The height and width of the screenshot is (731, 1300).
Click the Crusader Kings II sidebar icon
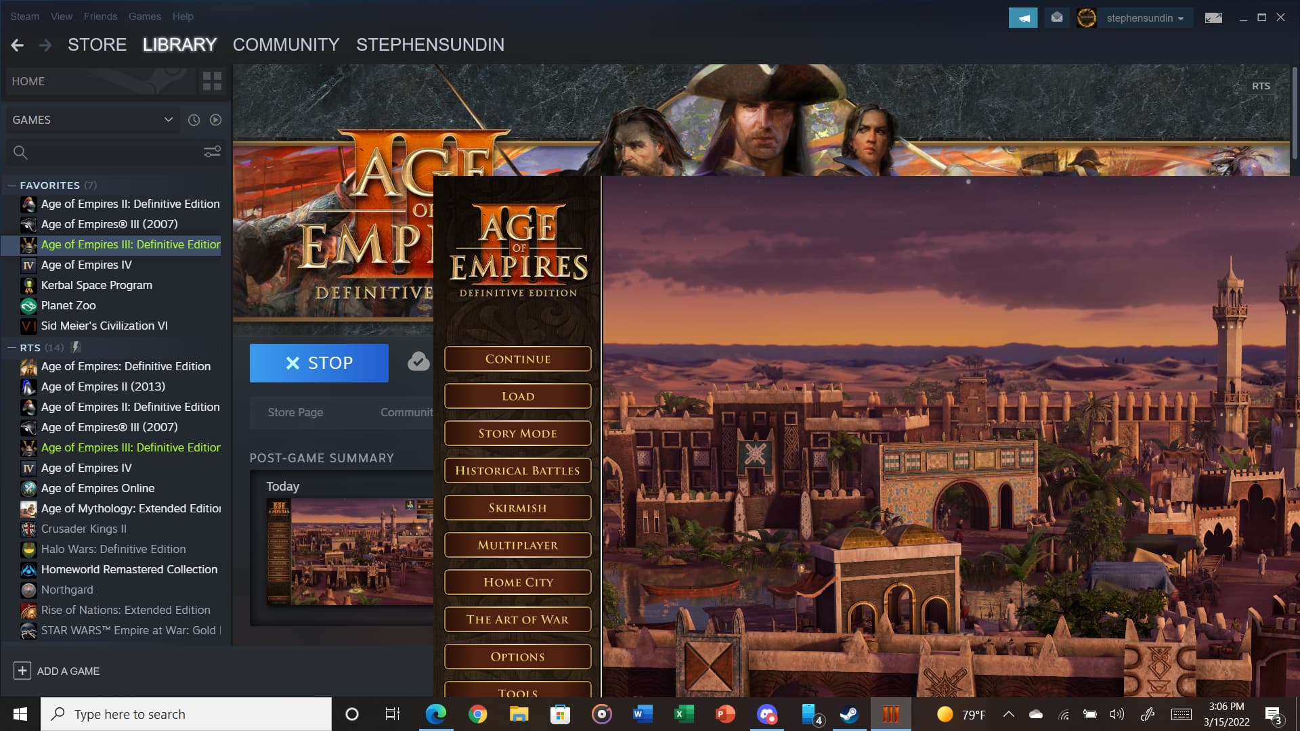pos(28,529)
